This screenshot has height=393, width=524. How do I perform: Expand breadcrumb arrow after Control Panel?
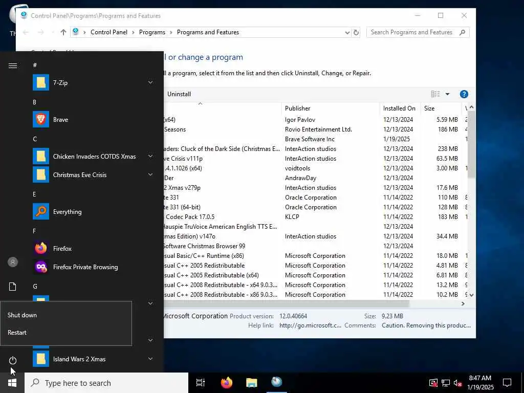(133, 32)
